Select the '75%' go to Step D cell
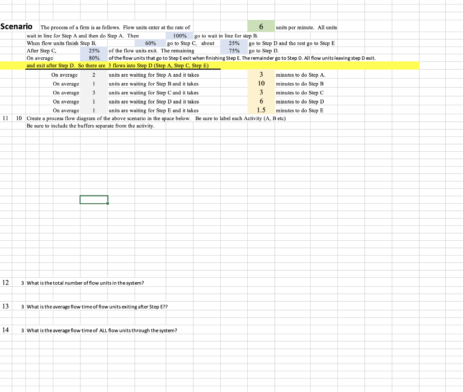The width and height of the screenshot is (463, 392). [x=234, y=51]
